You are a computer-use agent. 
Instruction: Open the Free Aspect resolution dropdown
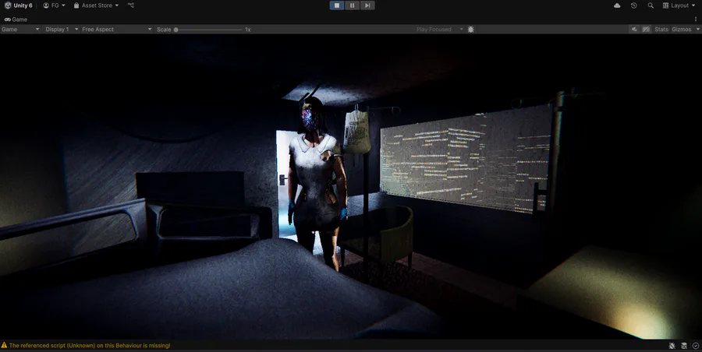pos(116,29)
